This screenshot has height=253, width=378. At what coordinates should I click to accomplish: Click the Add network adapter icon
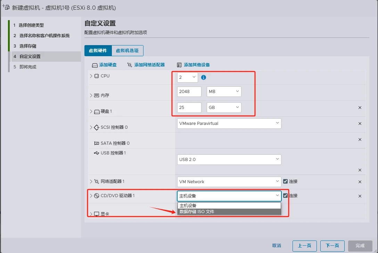pos(130,65)
